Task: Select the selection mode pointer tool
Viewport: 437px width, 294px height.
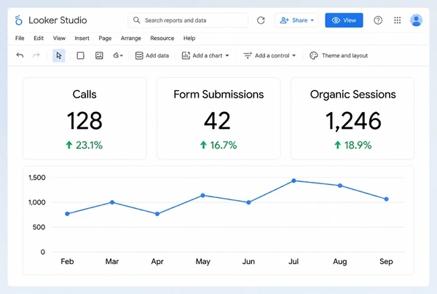Action: tap(59, 55)
